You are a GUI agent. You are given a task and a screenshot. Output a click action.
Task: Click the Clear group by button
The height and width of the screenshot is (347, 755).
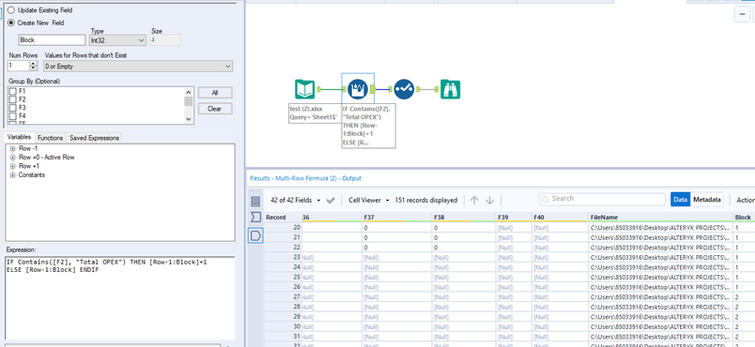[x=215, y=109]
